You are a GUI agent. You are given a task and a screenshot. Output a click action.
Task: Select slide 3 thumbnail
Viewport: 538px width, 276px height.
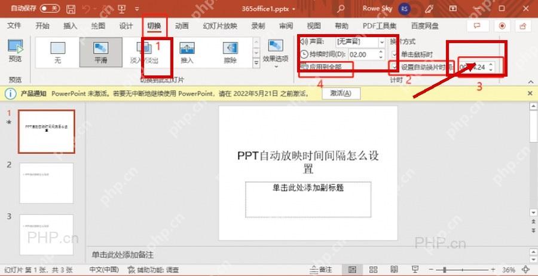click(x=46, y=235)
